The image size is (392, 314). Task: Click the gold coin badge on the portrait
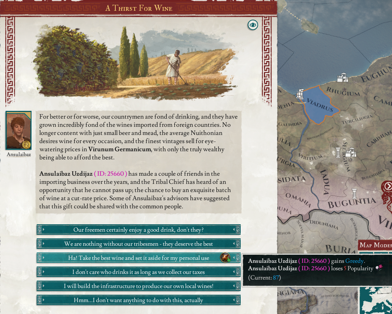coord(26,145)
